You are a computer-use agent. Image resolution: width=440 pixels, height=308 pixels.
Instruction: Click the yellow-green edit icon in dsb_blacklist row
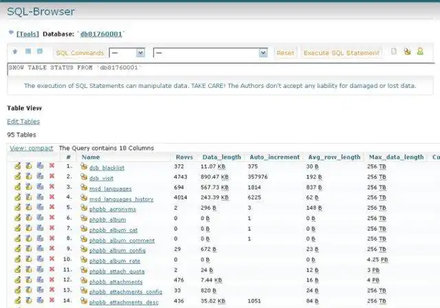tap(17, 166)
